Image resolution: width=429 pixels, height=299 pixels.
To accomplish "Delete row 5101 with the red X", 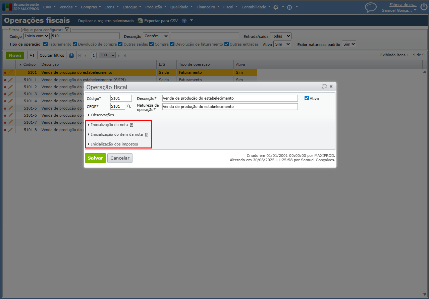I will (x=5, y=72).
